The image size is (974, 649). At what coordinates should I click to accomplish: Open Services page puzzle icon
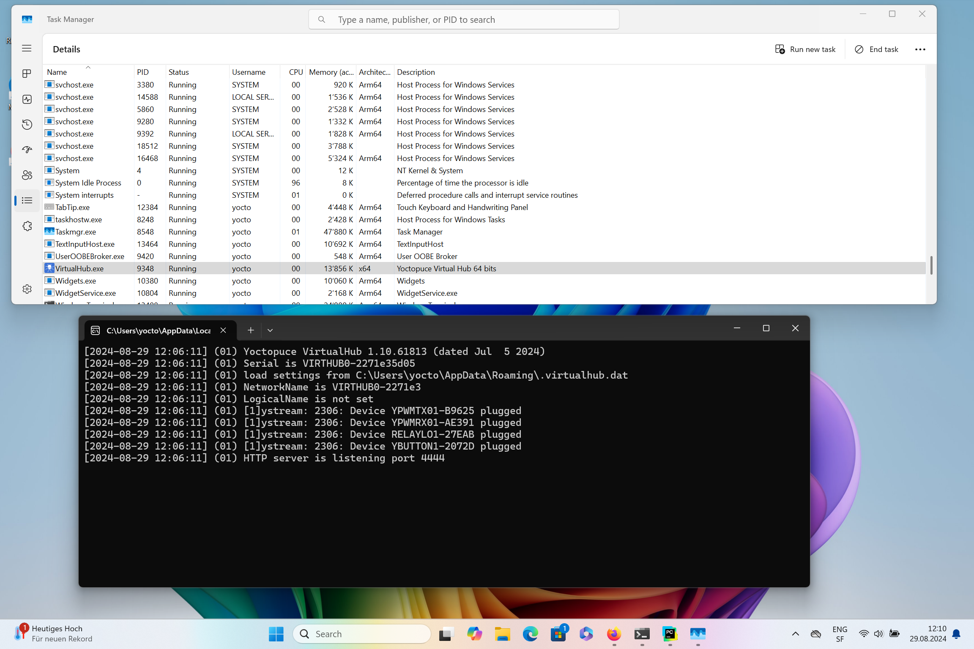[x=27, y=226]
